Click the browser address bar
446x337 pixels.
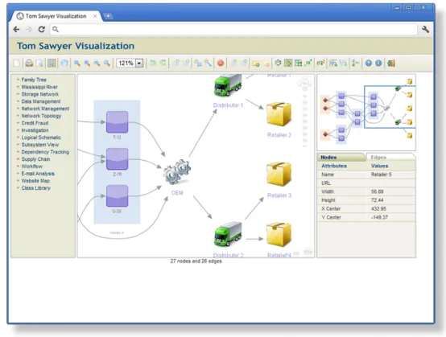click(x=233, y=29)
